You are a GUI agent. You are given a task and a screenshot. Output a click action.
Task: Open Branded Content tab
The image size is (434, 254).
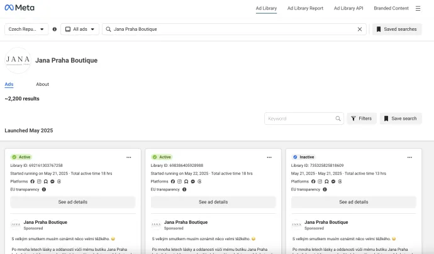(x=391, y=8)
